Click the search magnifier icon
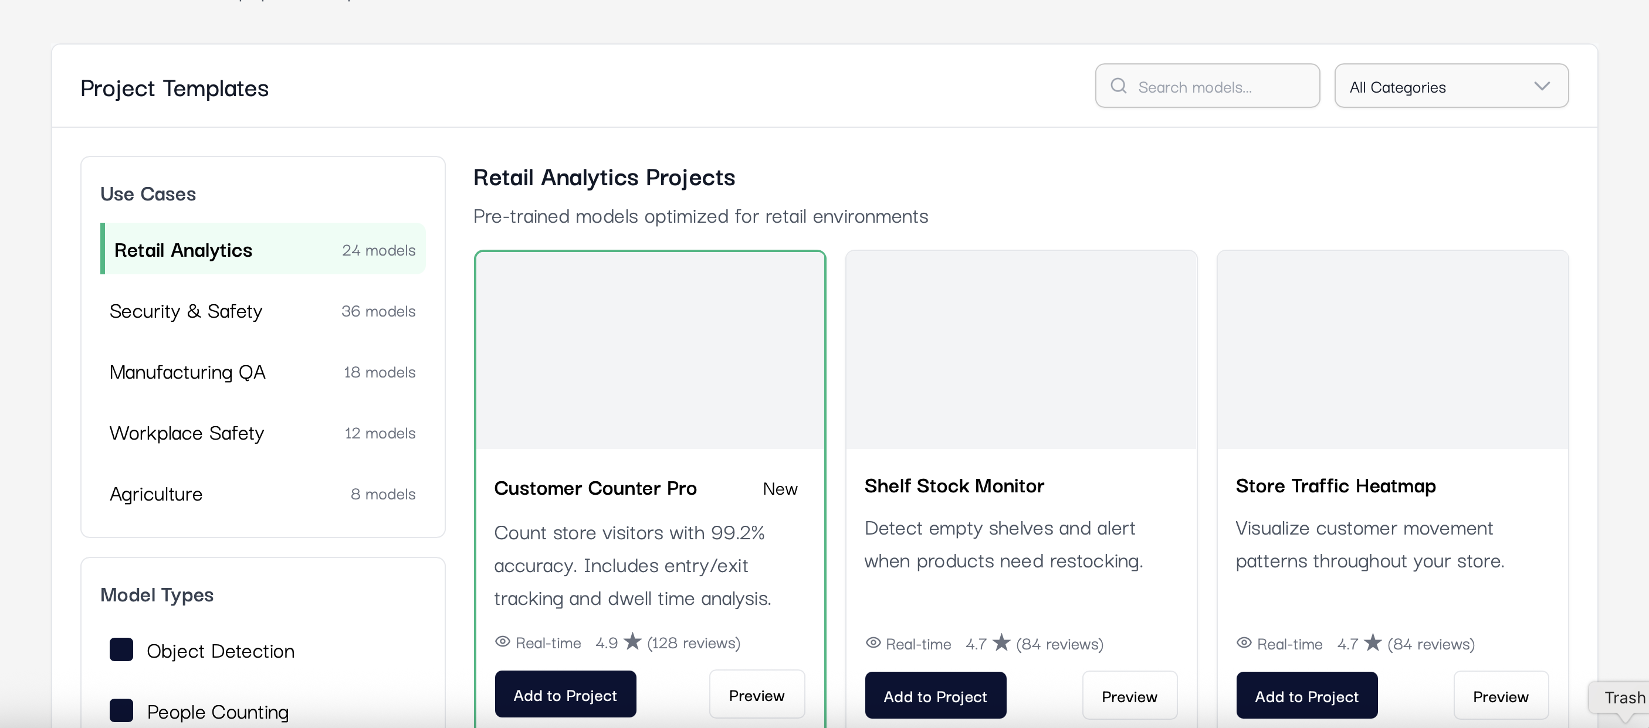Screen dimensions: 1649x728 pyautogui.click(x=1118, y=86)
